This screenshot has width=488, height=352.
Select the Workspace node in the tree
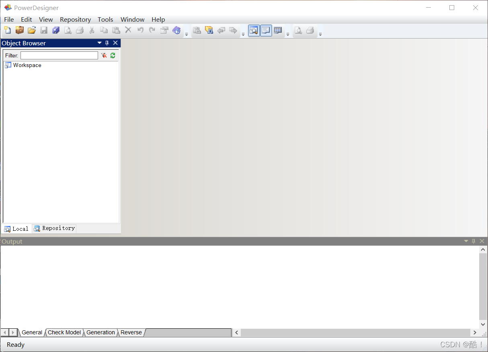(23, 65)
